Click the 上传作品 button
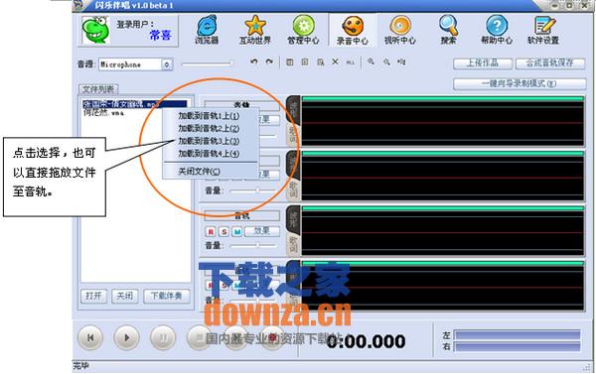This screenshot has width=596, height=374. click(483, 63)
